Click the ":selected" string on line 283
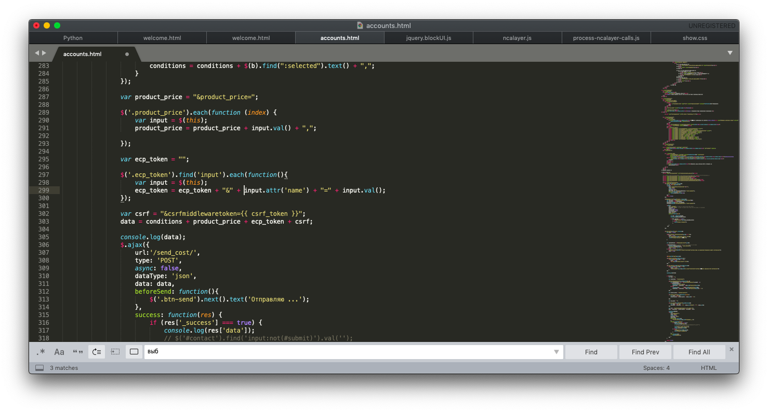Viewport: 768px width, 412px height. [x=299, y=66]
